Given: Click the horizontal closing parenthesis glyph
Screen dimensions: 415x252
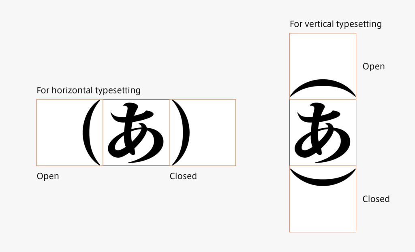Looking at the screenshot, I should click(x=181, y=133).
